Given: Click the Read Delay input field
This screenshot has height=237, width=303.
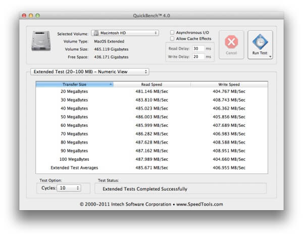Looking at the screenshot, I should pyautogui.click(x=198, y=49).
